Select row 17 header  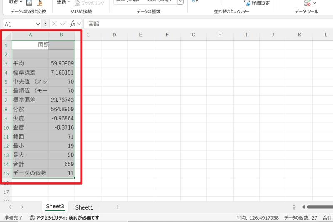coord(6,192)
